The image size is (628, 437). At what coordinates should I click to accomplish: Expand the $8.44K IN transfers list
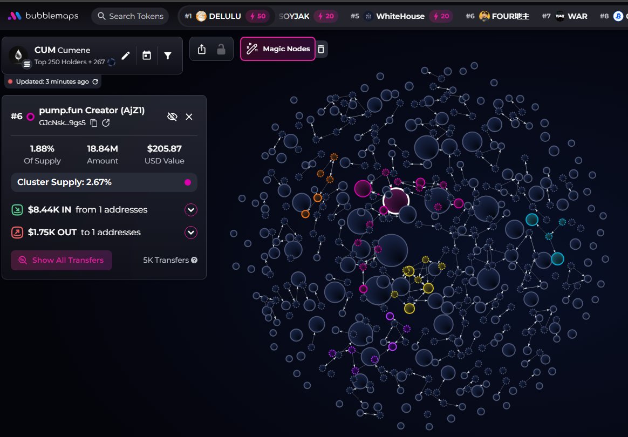[x=191, y=210]
